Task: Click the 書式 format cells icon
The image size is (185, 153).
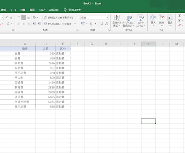Action: pyautogui.click(x=170, y=18)
